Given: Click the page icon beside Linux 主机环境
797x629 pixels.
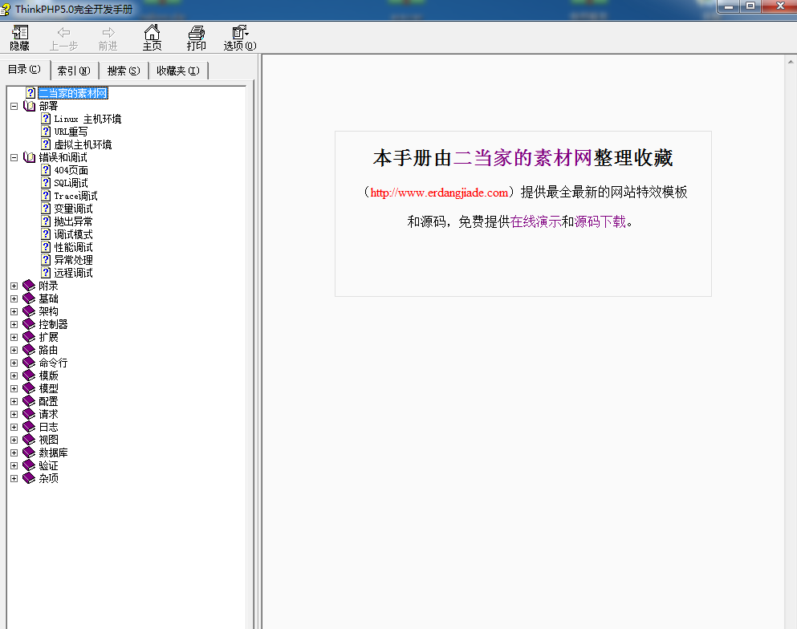Looking at the screenshot, I should (x=46, y=119).
